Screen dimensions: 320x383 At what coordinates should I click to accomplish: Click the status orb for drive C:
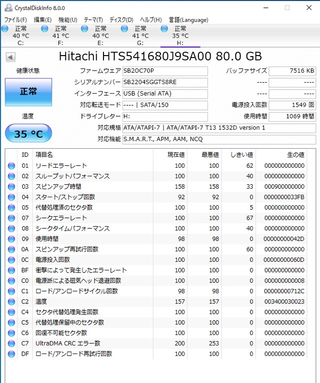[x=5, y=29]
